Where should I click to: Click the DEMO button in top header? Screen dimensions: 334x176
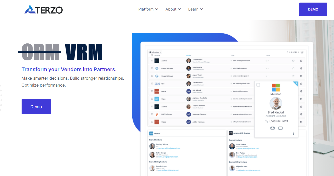point(313,9)
